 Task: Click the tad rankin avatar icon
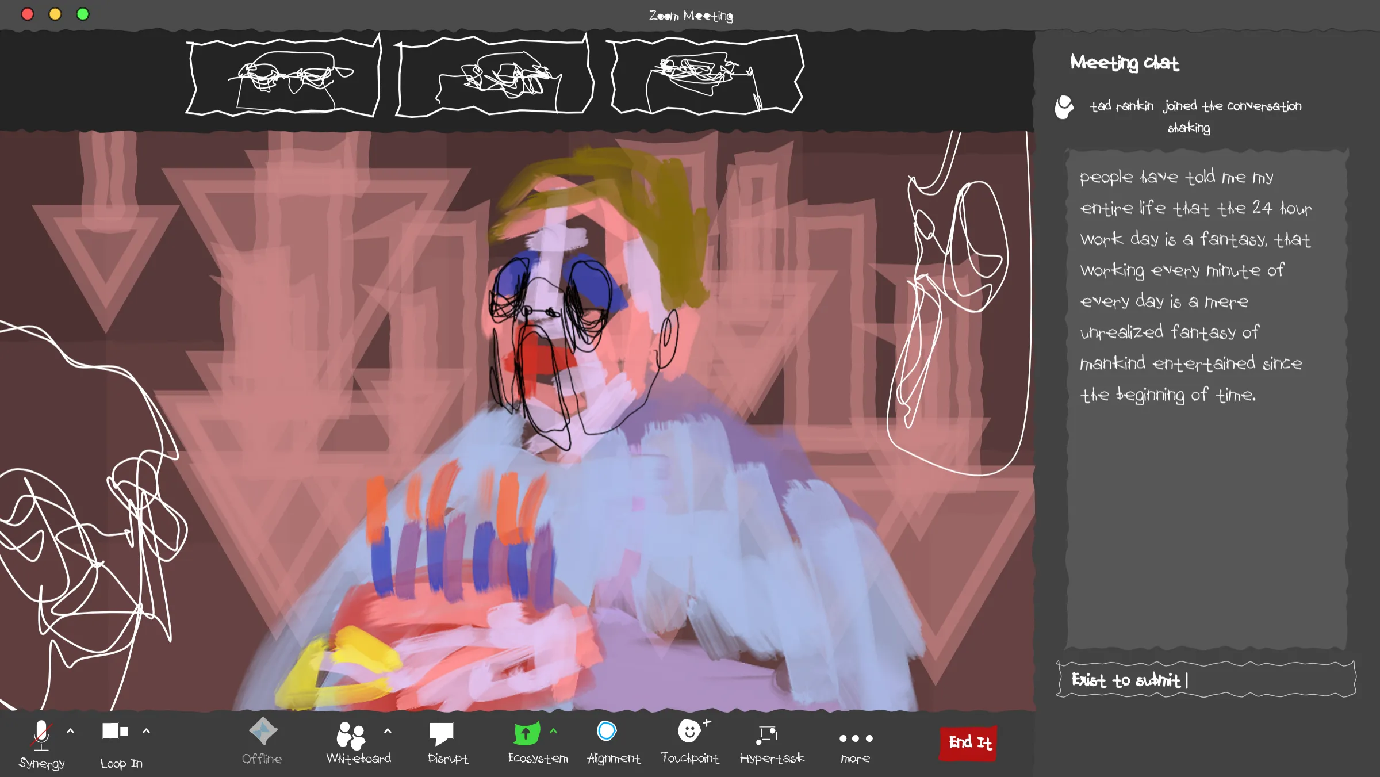tap(1064, 108)
